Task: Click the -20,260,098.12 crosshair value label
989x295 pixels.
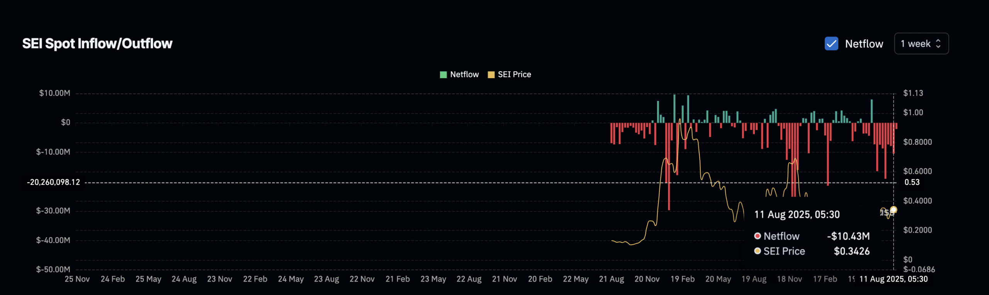Action: (x=53, y=182)
